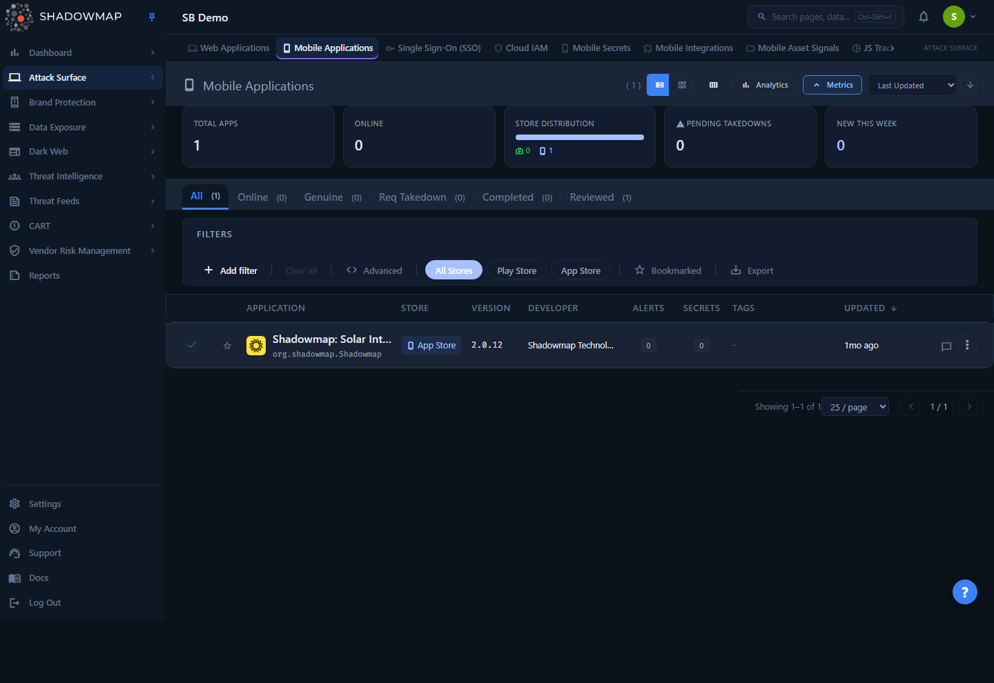Switch to Mobile Secrets tab
Viewport: 994px width, 683px height.
596,48
